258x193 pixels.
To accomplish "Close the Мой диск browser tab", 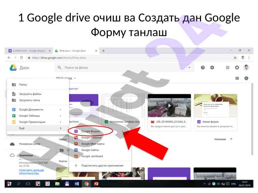I will [x=96, y=51].
